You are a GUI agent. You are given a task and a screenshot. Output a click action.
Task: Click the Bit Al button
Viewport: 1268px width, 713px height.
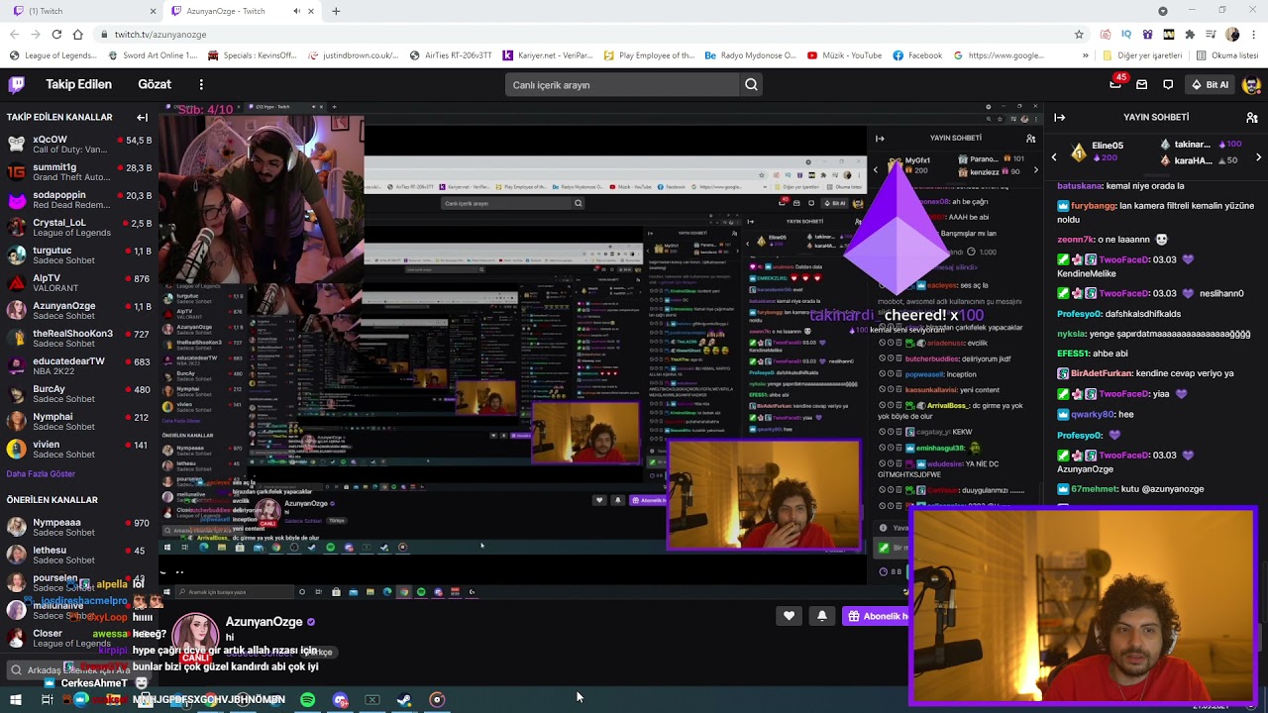[x=1210, y=85]
